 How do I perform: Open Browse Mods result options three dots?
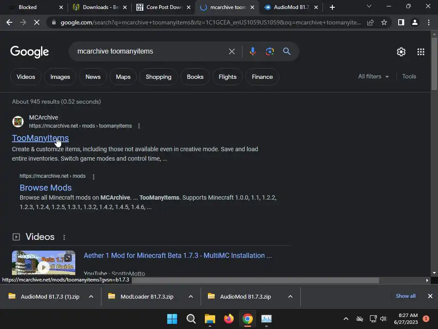point(94,176)
